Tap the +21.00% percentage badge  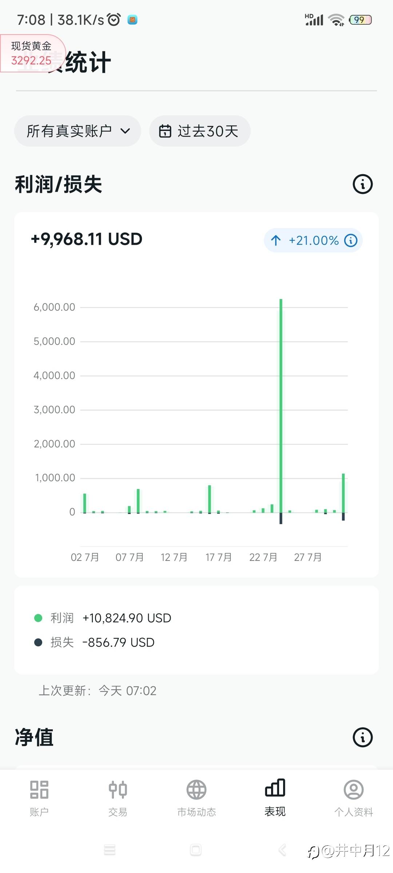point(313,240)
